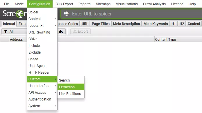Open the Reports menu
This screenshot has height=113, width=202.
(84, 4)
